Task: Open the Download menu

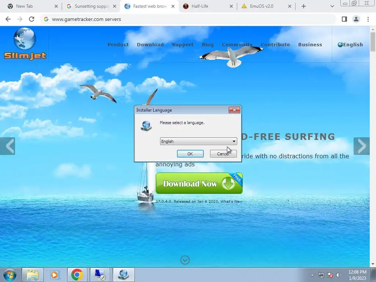Action: click(150, 44)
